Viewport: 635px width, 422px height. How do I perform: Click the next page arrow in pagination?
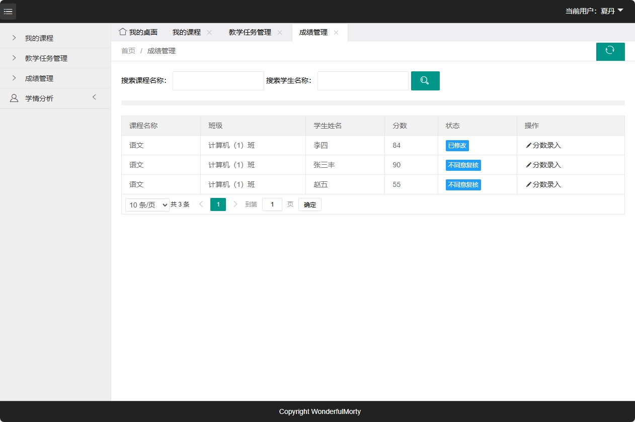235,204
